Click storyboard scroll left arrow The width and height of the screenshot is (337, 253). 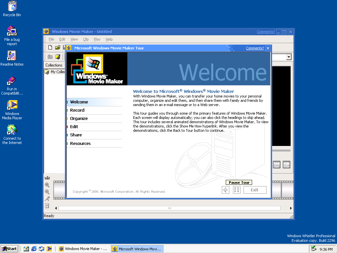coord(56,208)
